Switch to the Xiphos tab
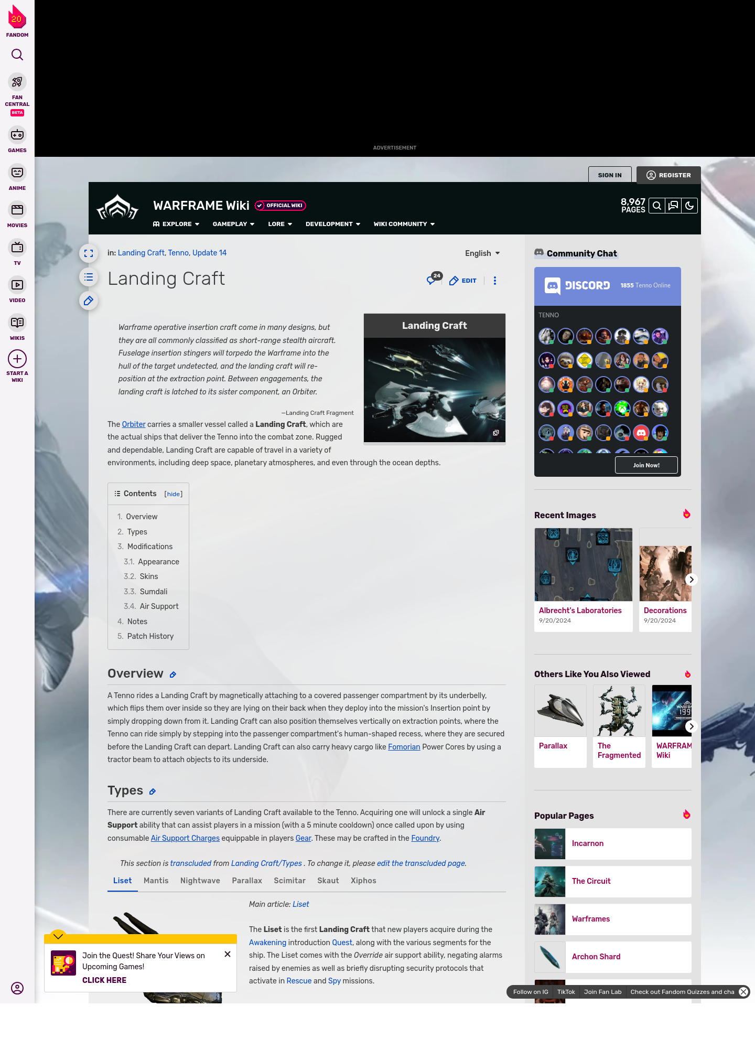Viewport: 755px width, 1049px height. [363, 881]
